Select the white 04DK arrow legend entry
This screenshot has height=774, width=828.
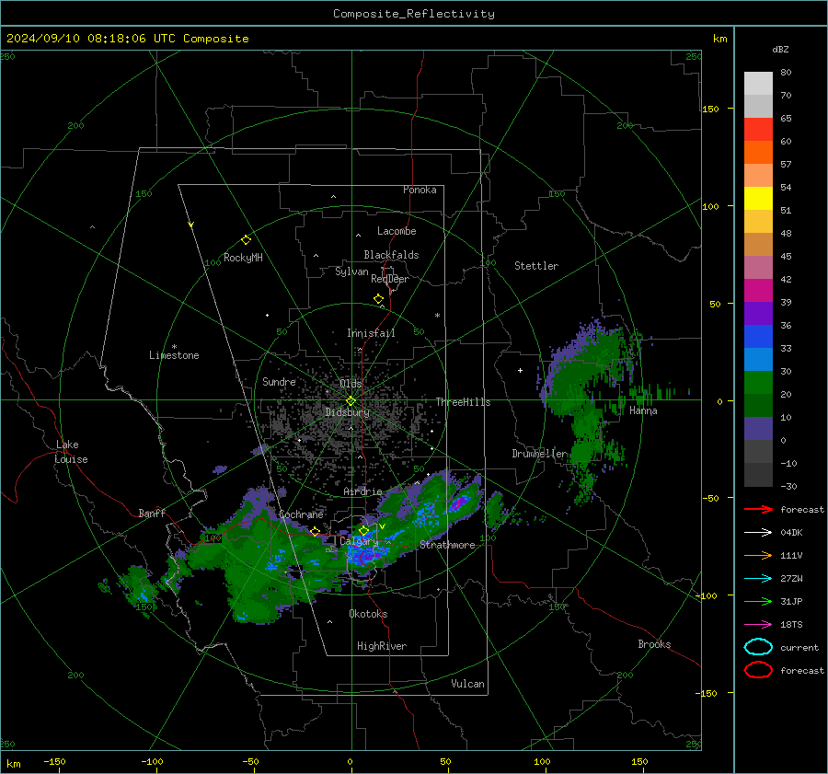pyautogui.click(x=758, y=532)
